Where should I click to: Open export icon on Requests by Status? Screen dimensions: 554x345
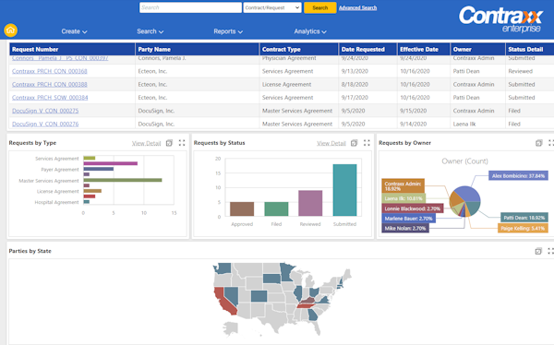pyautogui.click(x=354, y=143)
